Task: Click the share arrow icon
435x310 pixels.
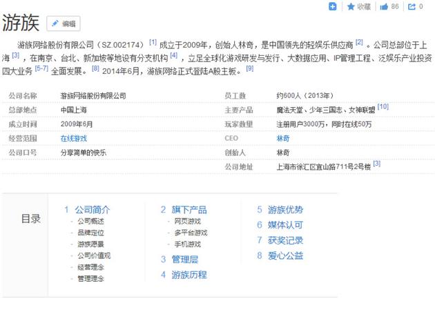Action: [412, 7]
